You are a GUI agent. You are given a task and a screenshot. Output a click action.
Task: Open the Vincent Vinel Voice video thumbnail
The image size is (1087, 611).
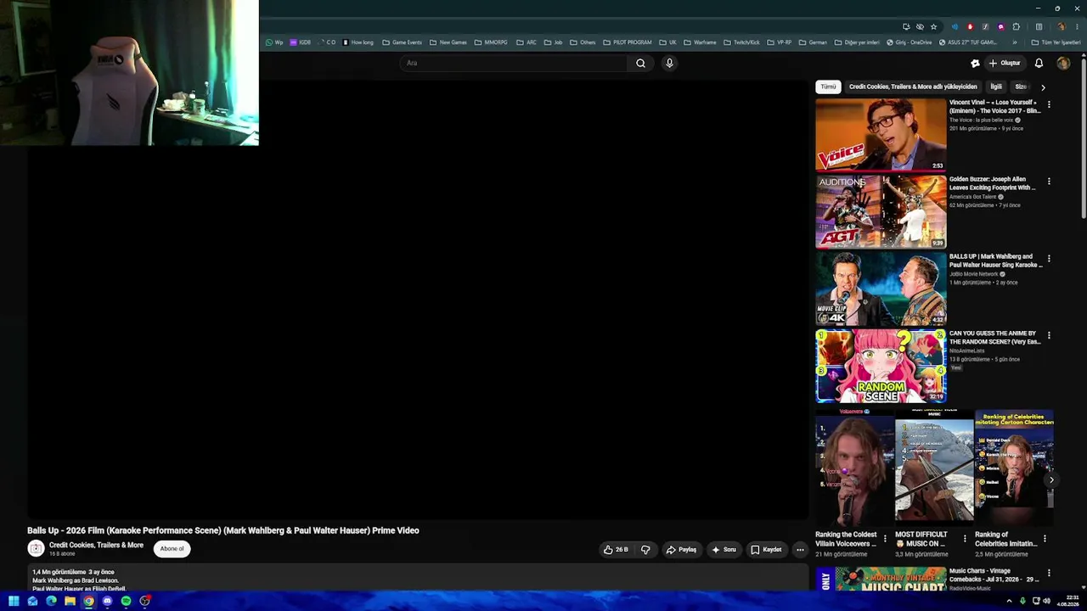point(881,134)
